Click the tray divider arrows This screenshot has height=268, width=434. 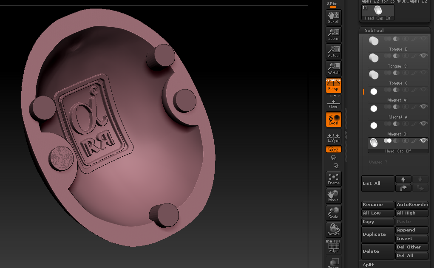(x=346, y=135)
